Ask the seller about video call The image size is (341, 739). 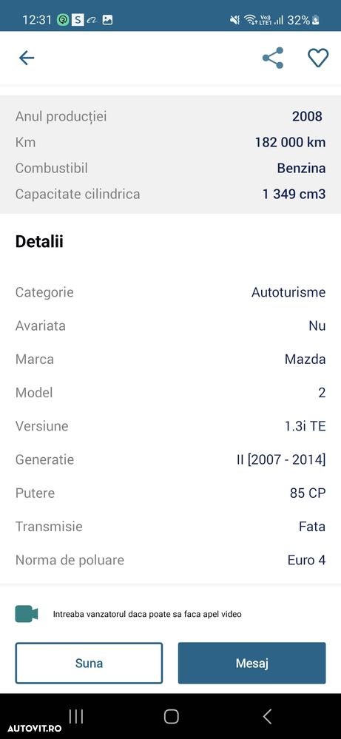pos(147,614)
